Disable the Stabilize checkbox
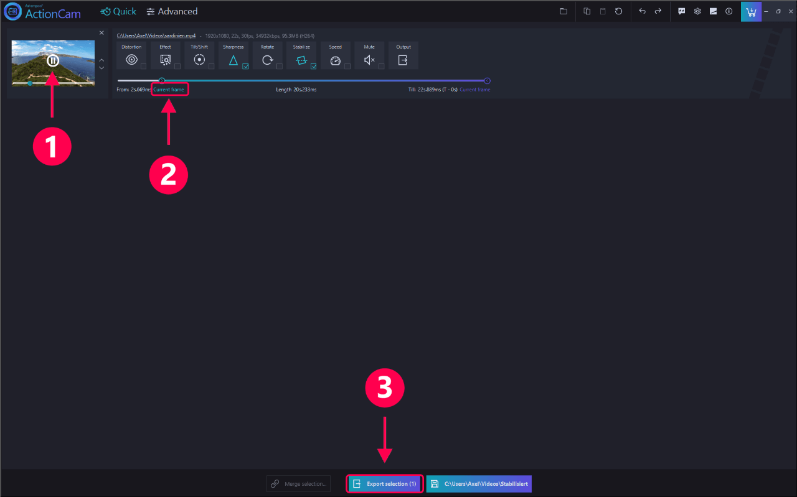Screen dimensions: 797x497 [x=313, y=66]
